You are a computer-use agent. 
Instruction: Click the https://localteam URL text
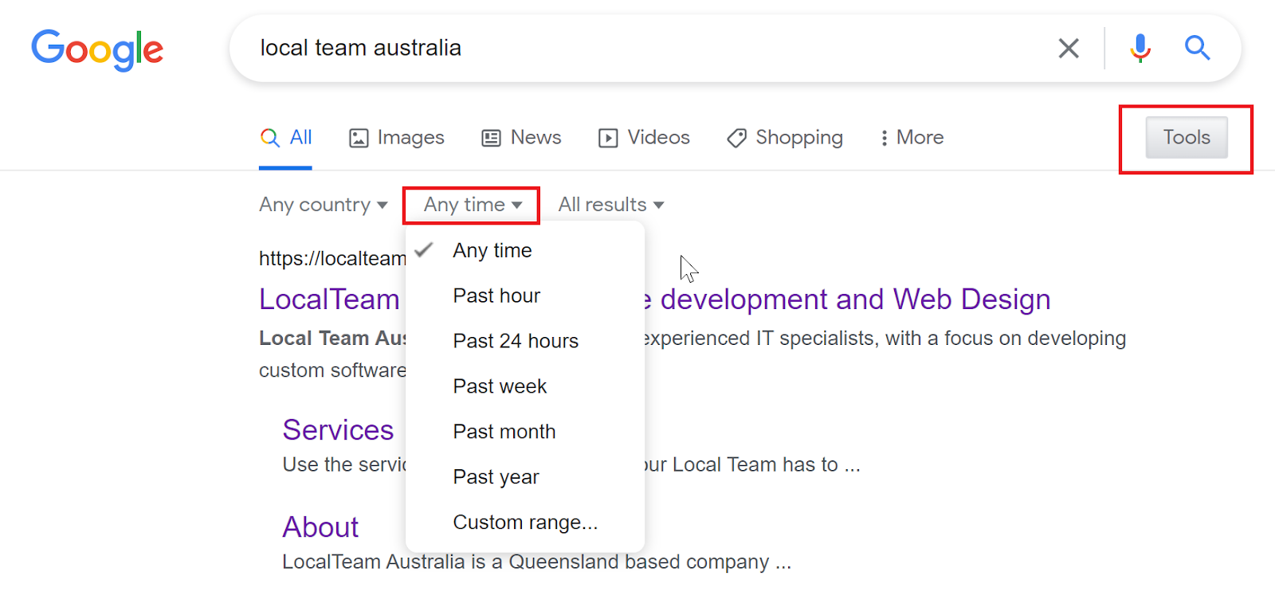[332, 258]
